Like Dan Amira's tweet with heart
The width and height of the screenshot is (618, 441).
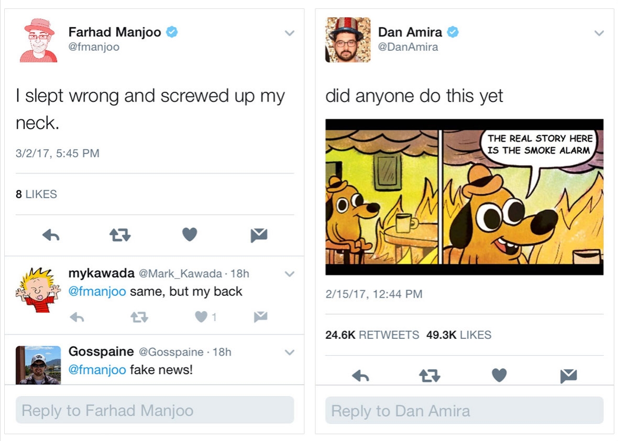(499, 375)
